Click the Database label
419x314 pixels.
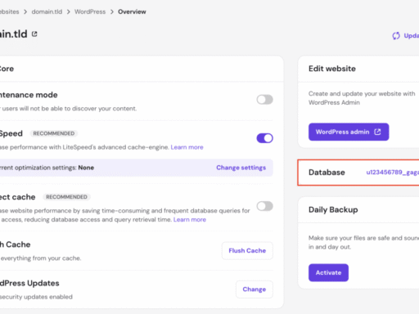tap(327, 173)
